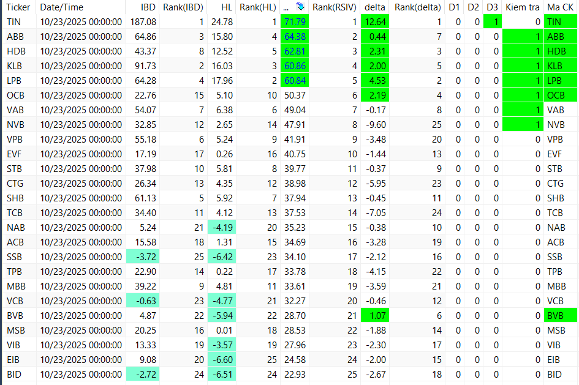Sort by the Rank(RSIV) column header
The image size is (579, 385).
(335, 7)
